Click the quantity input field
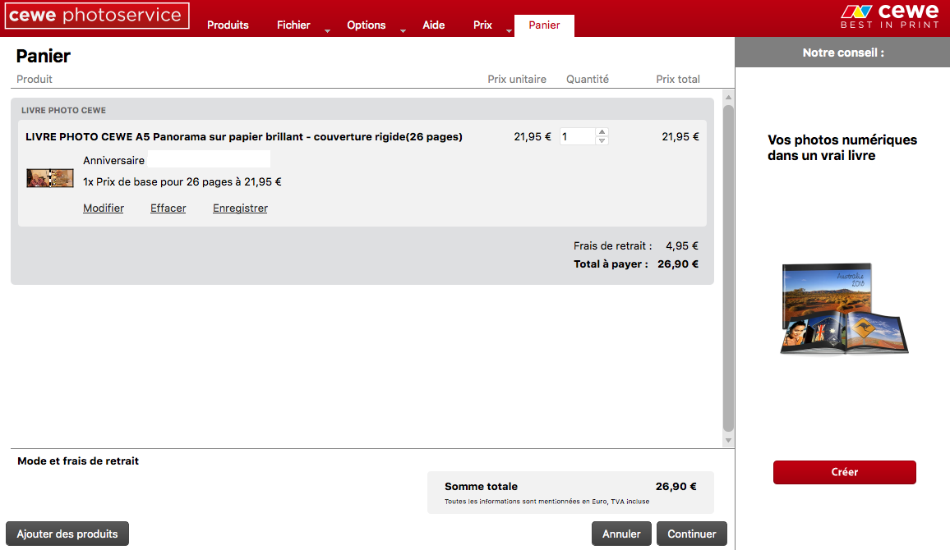 [x=578, y=137]
